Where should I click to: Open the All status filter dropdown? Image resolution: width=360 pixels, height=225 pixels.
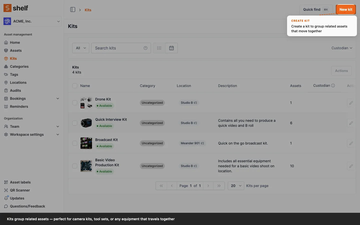click(81, 48)
